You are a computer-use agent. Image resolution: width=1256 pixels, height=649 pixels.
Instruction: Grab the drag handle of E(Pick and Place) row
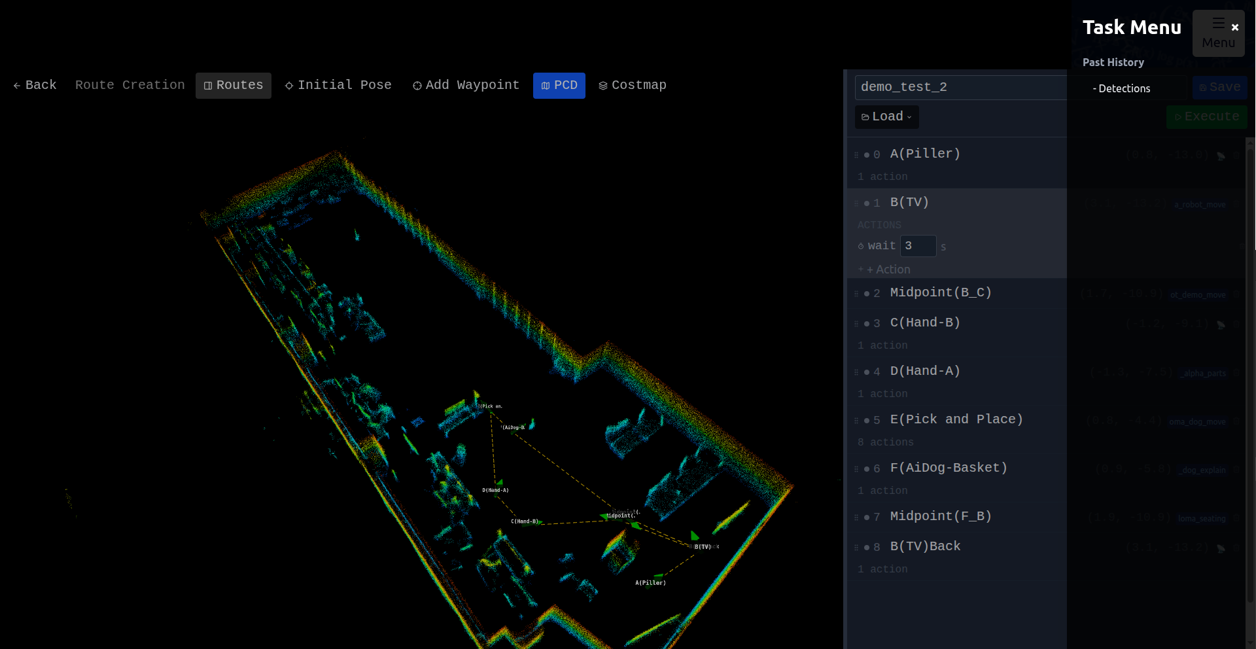[856, 421]
